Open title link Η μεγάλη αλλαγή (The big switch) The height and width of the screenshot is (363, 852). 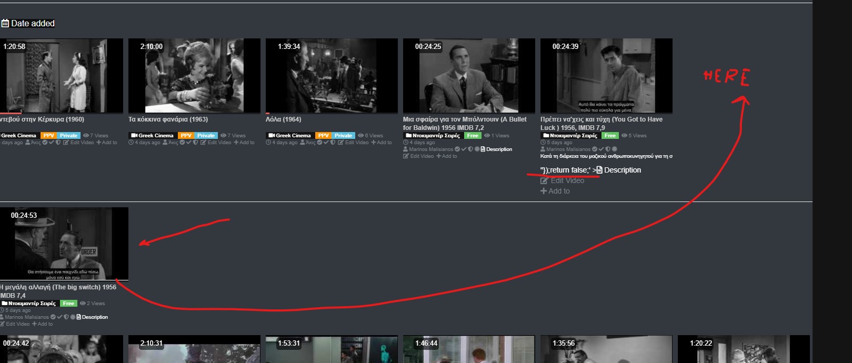58,291
